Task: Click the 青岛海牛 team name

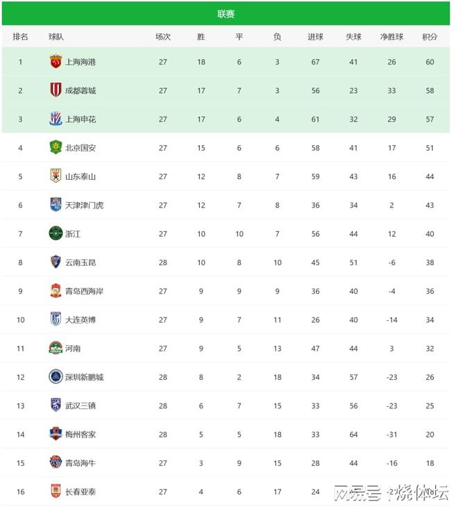Action: coord(80,463)
